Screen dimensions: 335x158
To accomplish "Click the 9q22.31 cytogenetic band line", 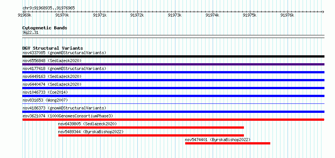I will 173,36.
